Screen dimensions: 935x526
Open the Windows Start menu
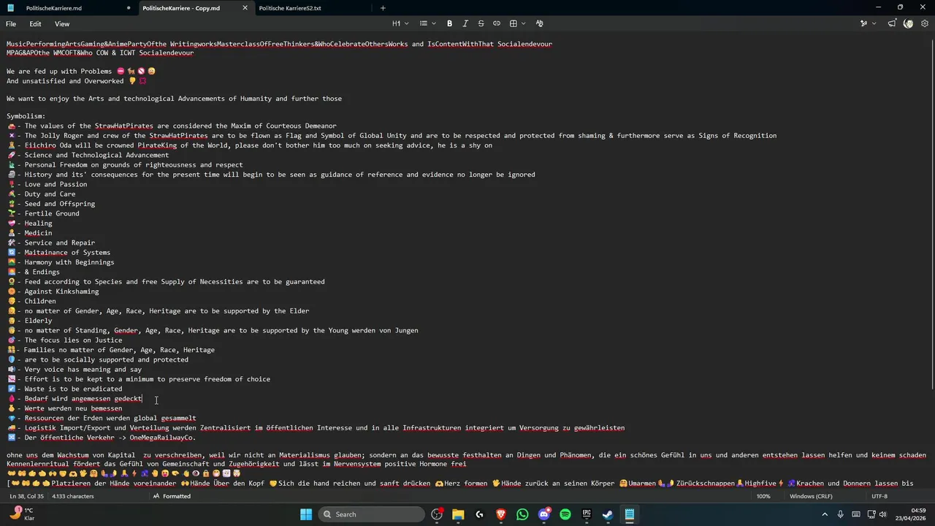306,514
